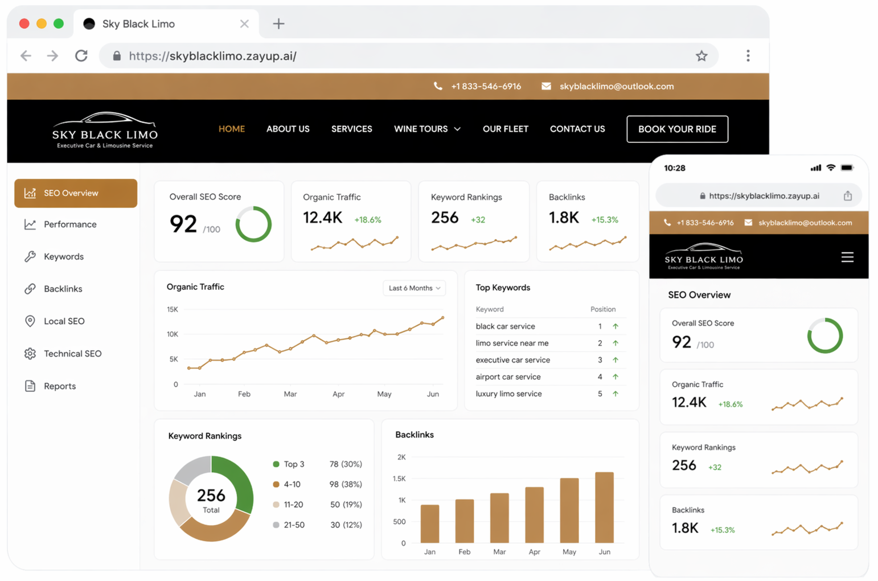Select SEO Overview in the sidebar
Screen dimensions: 878x581
(76, 194)
